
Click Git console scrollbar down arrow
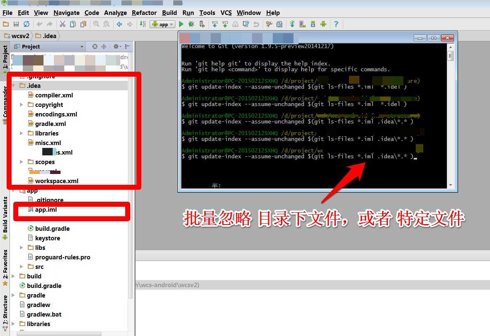pyautogui.click(x=450, y=185)
